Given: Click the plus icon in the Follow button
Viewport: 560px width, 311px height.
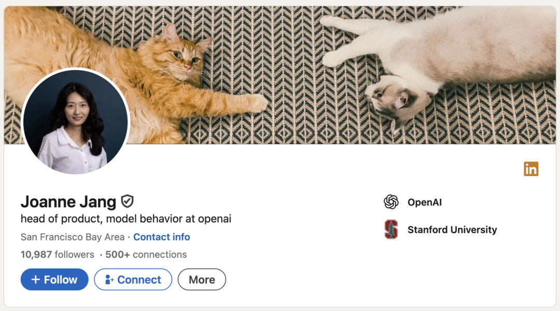Looking at the screenshot, I should (x=36, y=280).
